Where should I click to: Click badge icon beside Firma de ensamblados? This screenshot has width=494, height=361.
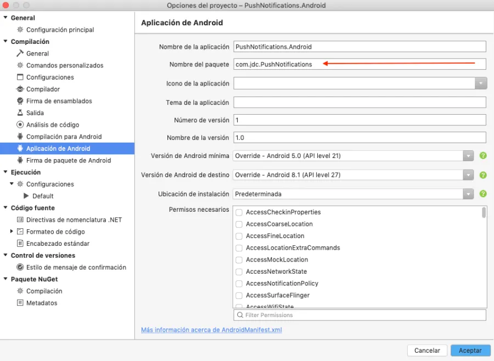pos(20,101)
